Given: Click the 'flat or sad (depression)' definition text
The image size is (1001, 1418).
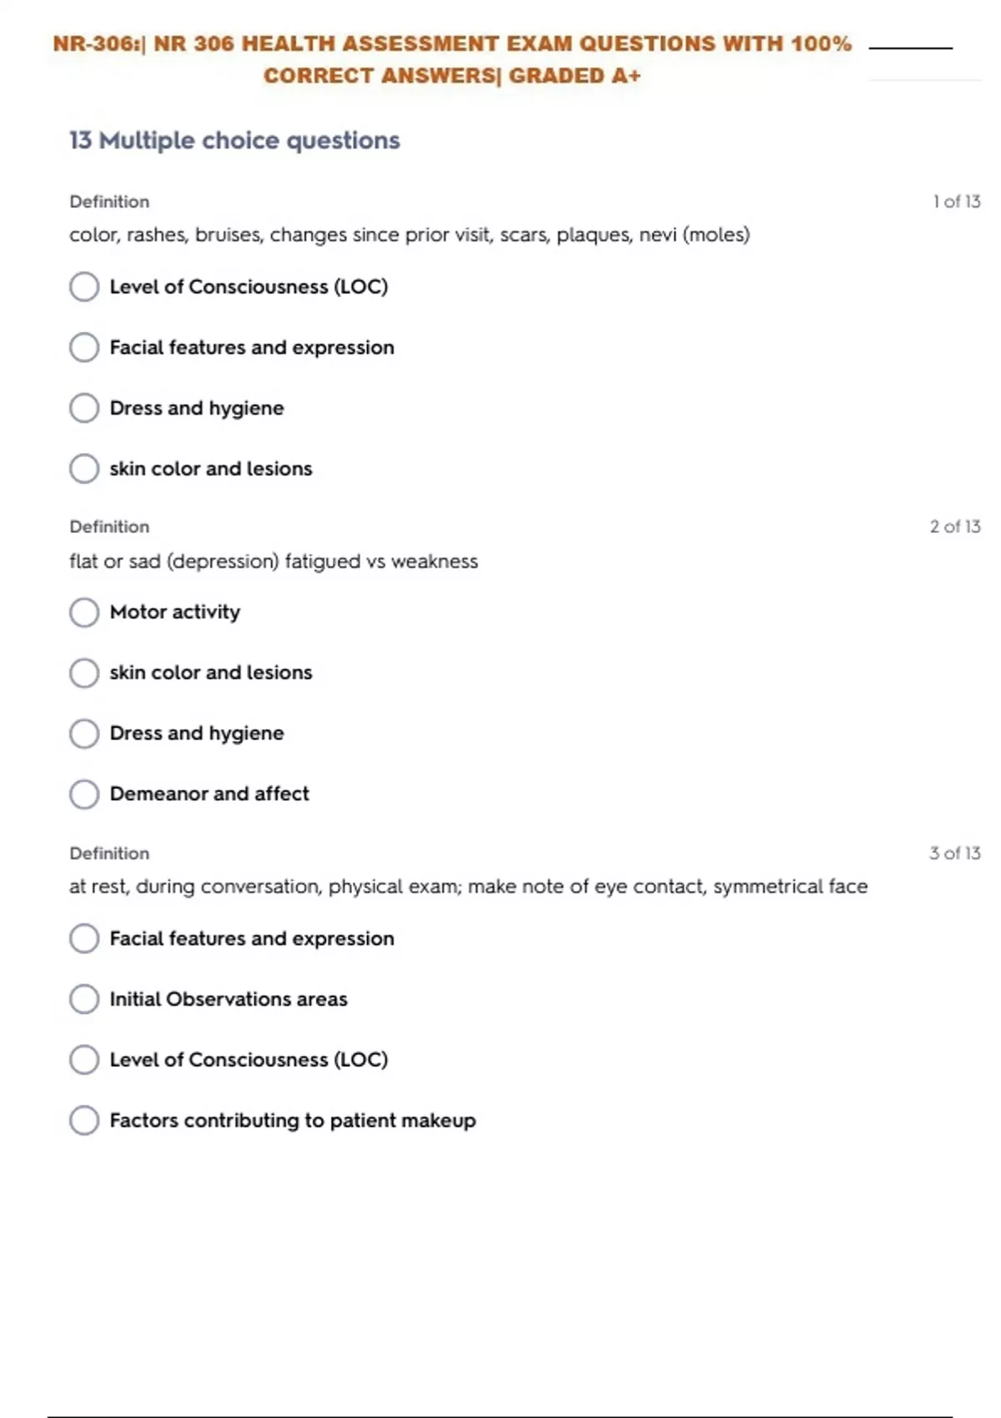Looking at the screenshot, I should [x=274, y=561].
